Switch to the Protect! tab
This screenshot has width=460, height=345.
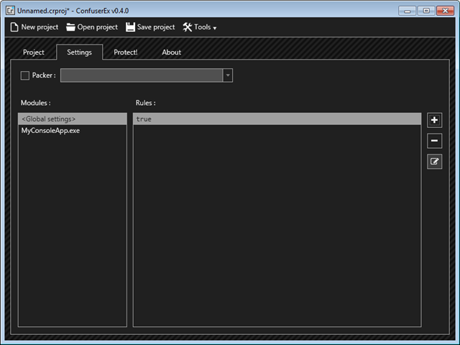tap(125, 52)
